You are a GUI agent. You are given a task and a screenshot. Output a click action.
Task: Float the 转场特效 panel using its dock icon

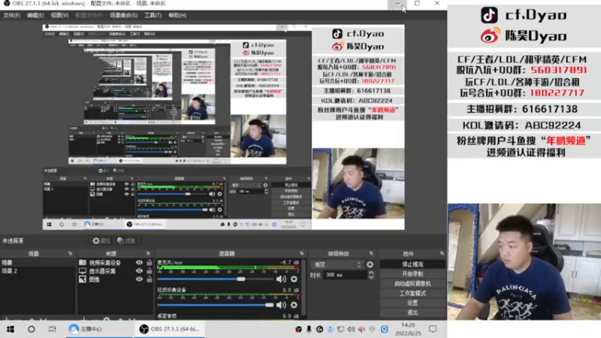click(371, 254)
